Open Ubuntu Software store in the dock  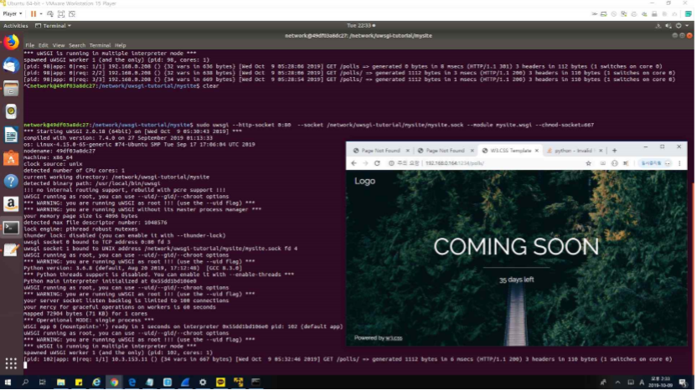point(11,157)
